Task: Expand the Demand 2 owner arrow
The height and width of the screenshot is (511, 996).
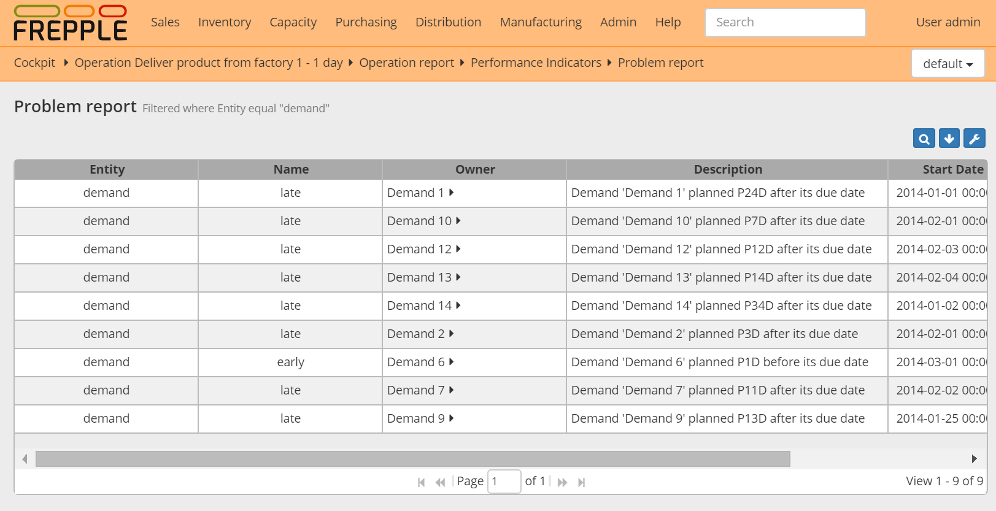Action: tap(452, 334)
